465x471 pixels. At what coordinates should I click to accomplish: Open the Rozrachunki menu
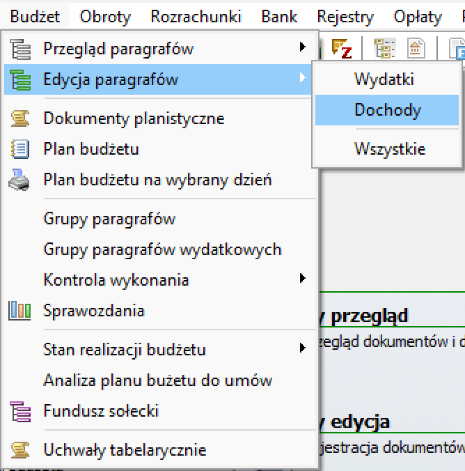196,17
